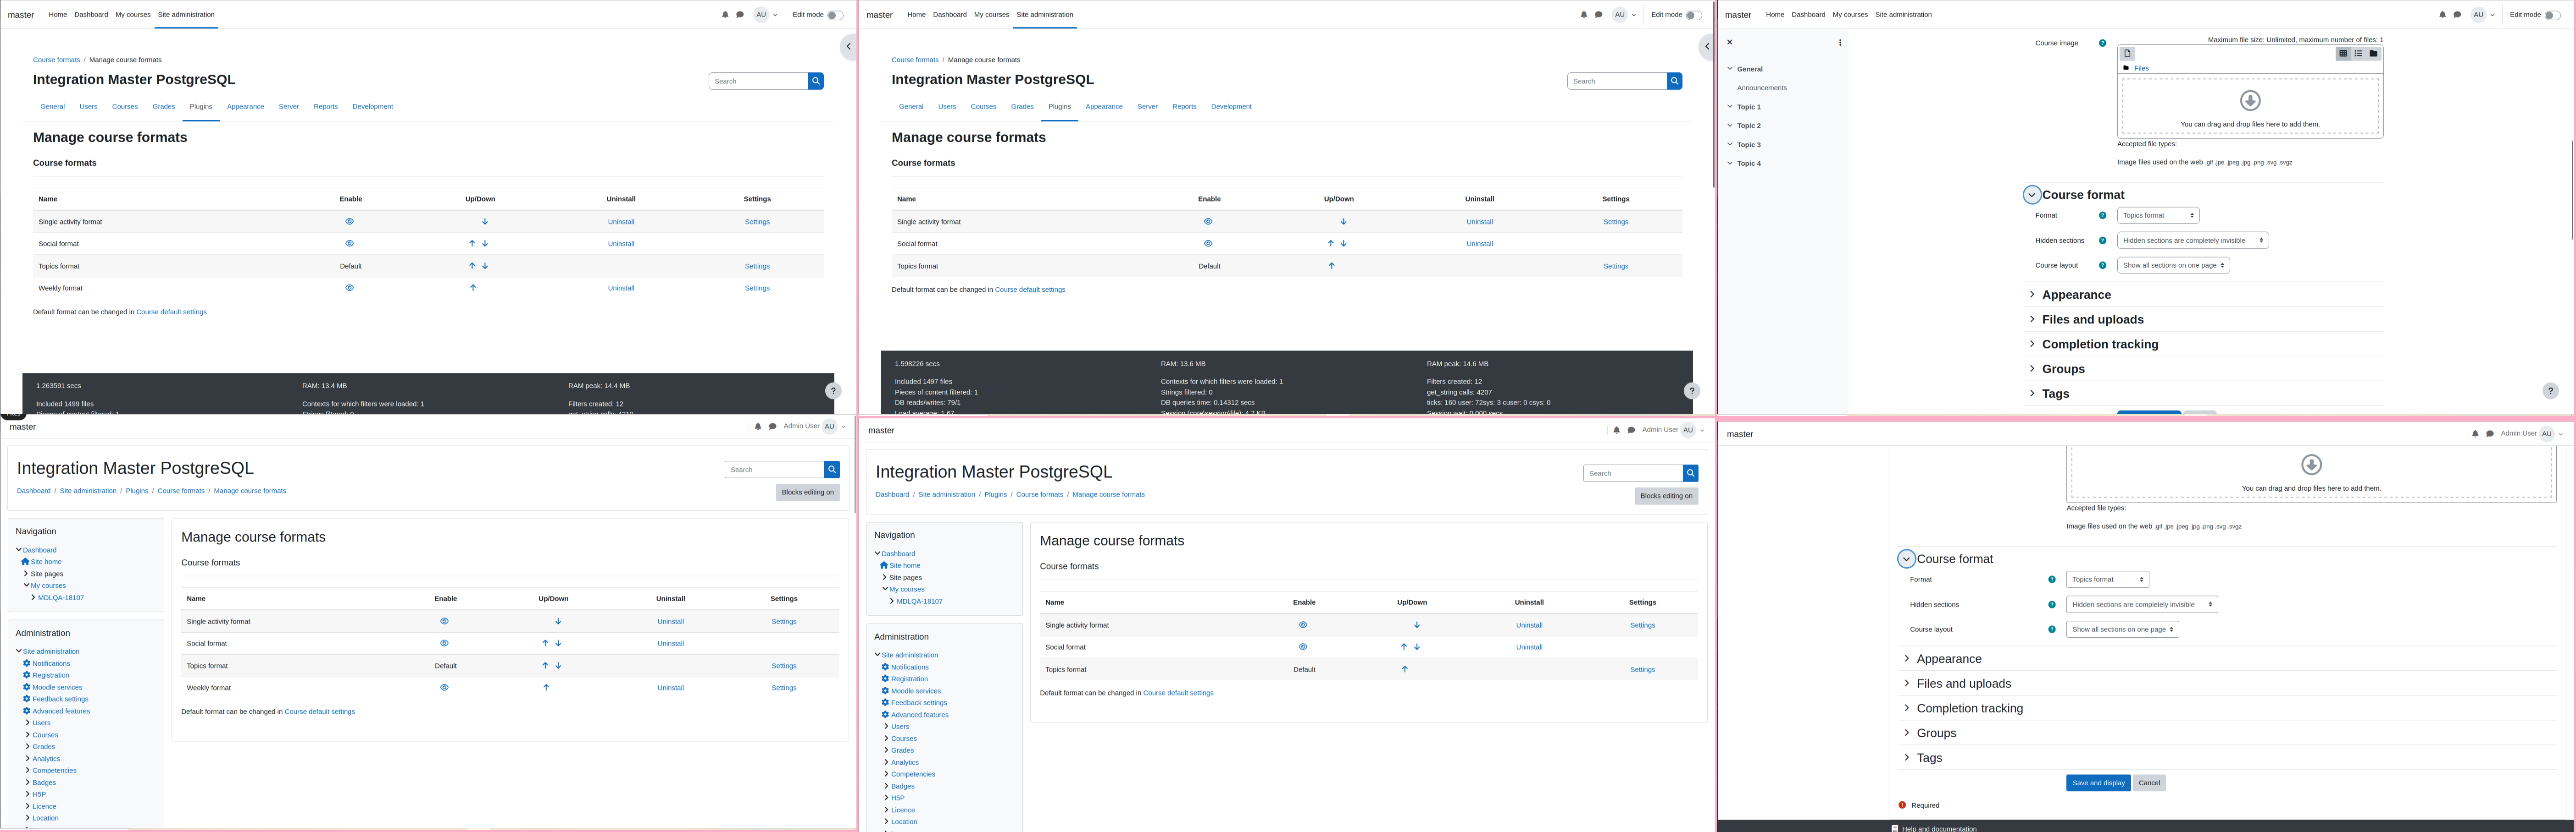Go to Dashboard menu in top-left panel
2576x832 pixels.
[91, 15]
